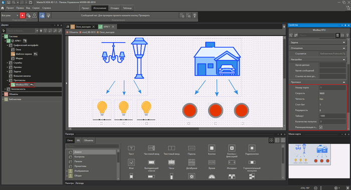Expand the Объекты tree node
The image size is (351, 190).
point(3,94)
